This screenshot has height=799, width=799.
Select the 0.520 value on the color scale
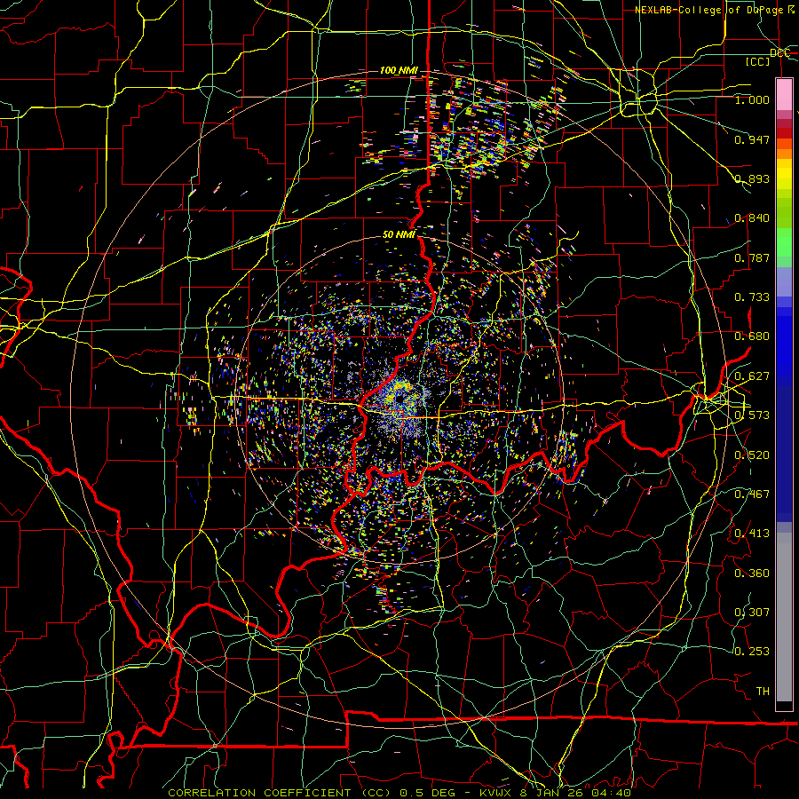752,455
